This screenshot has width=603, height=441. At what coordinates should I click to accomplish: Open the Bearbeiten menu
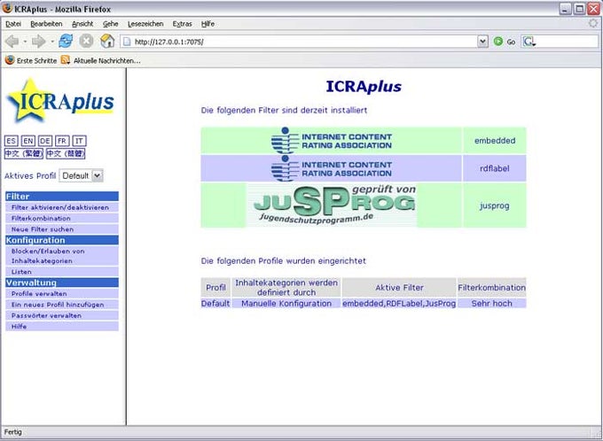coord(46,24)
